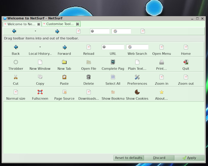Viewport: 208px width, 166px height.
Task: Click the Select All icon
Action: (113, 77)
